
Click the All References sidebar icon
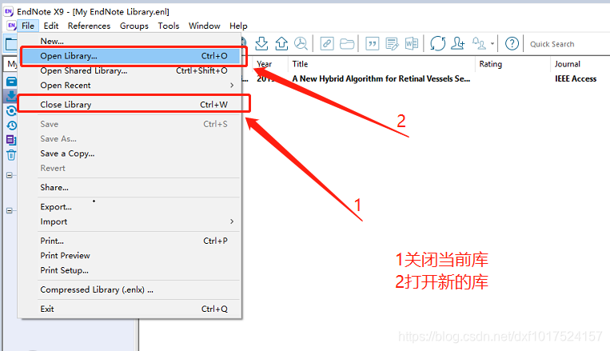click(11, 82)
